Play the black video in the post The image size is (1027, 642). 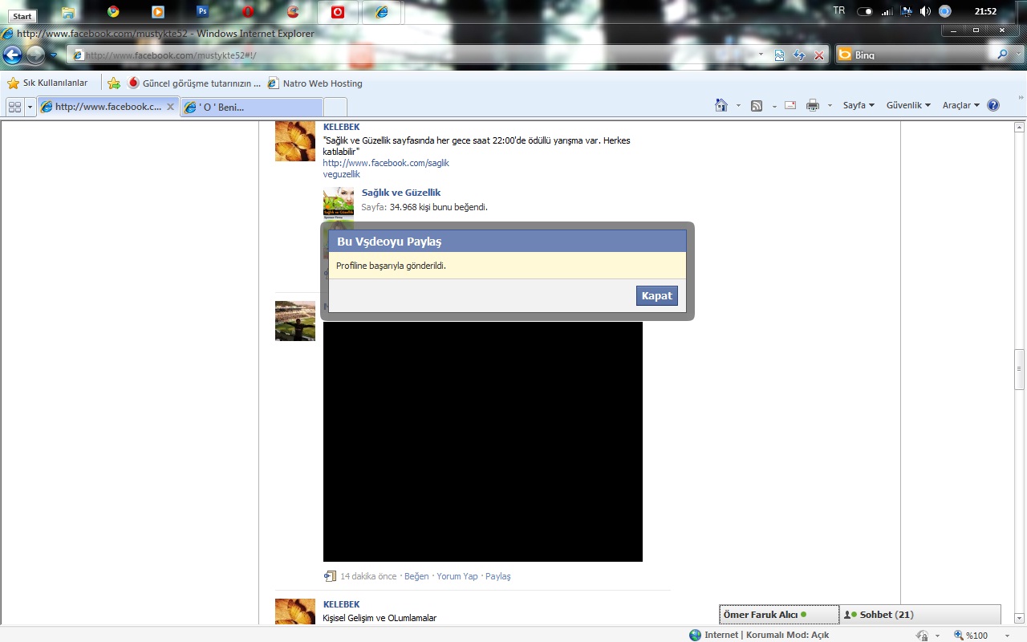[483, 441]
